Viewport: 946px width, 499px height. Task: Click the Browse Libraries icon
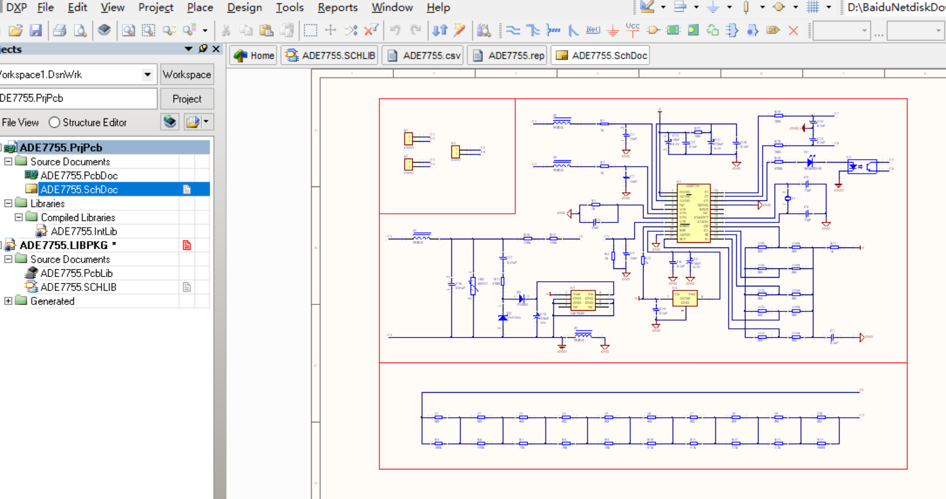click(x=483, y=30)
